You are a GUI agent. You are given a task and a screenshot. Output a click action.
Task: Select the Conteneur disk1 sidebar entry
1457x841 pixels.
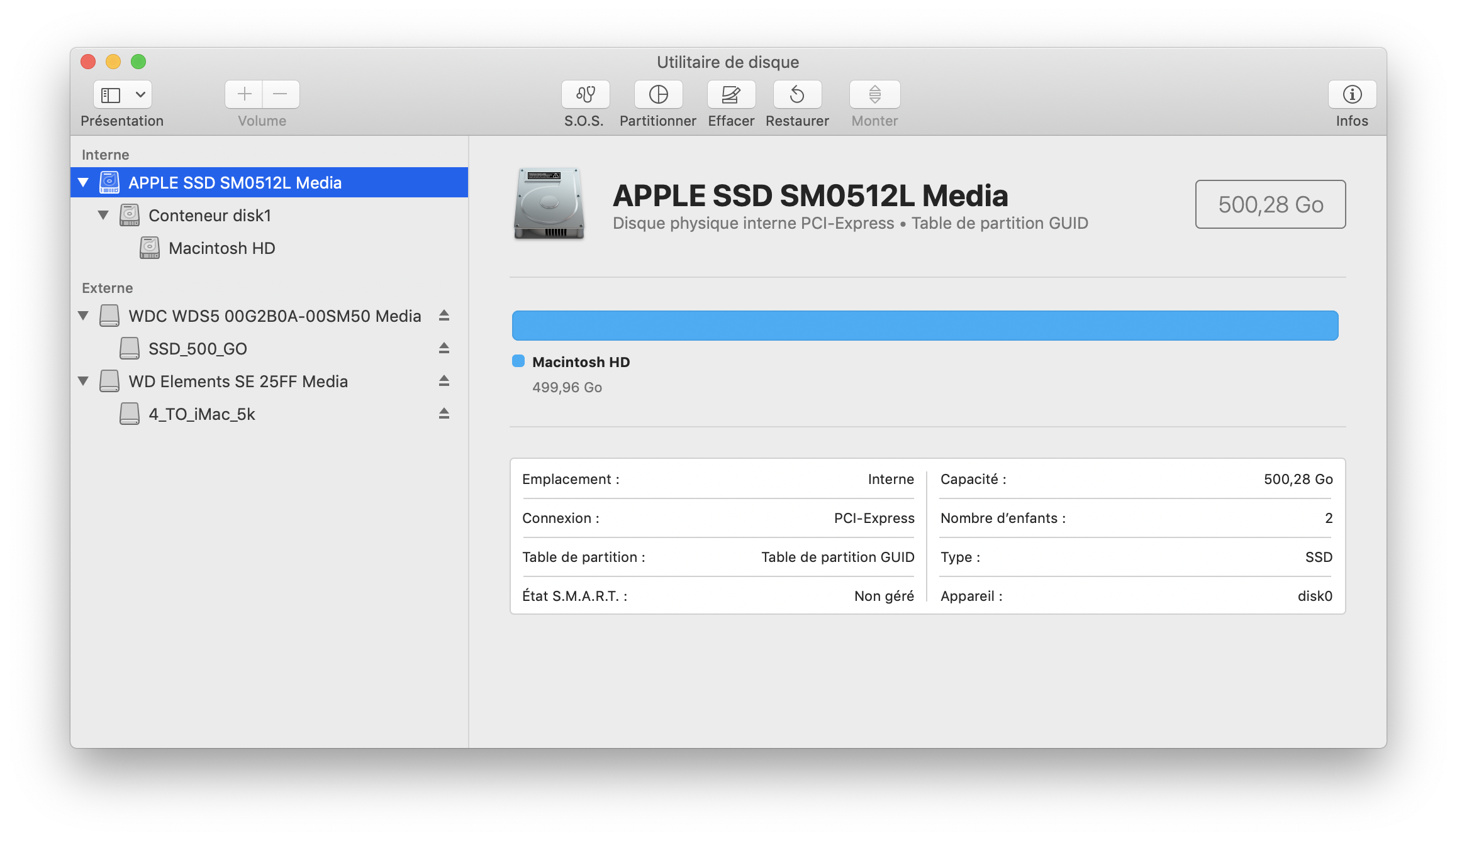click(209, 216)
